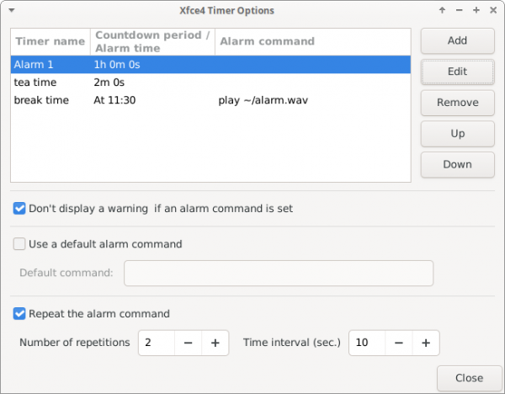
Task: Click "Countdown period / Alarm time" column header
Action: pyautogui.click(x=152, y=41)
